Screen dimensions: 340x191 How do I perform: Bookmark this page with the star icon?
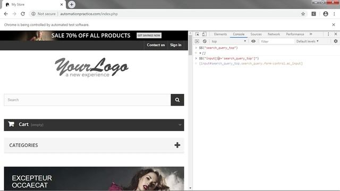click(303, 14)
